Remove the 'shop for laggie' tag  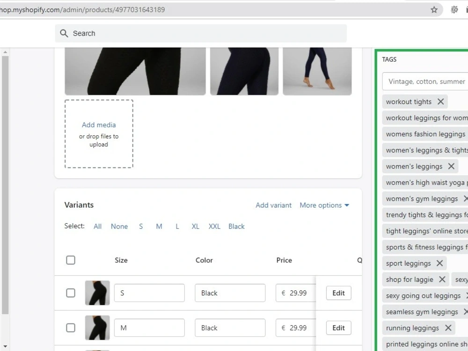click(x=442, y=279)
